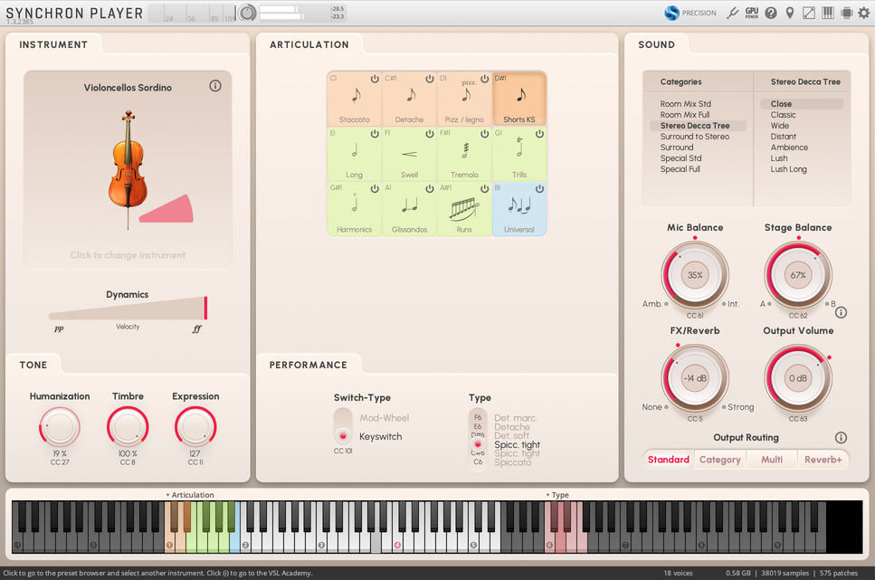Click the Expression knob
The image size is (875, 580).
(x=195, y=427)
